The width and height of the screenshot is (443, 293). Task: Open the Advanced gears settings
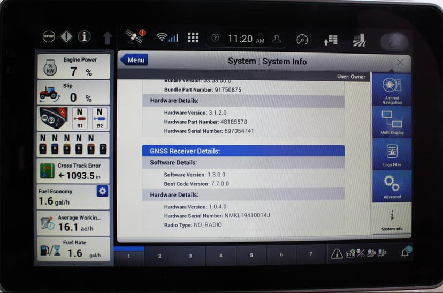(392, 186)
